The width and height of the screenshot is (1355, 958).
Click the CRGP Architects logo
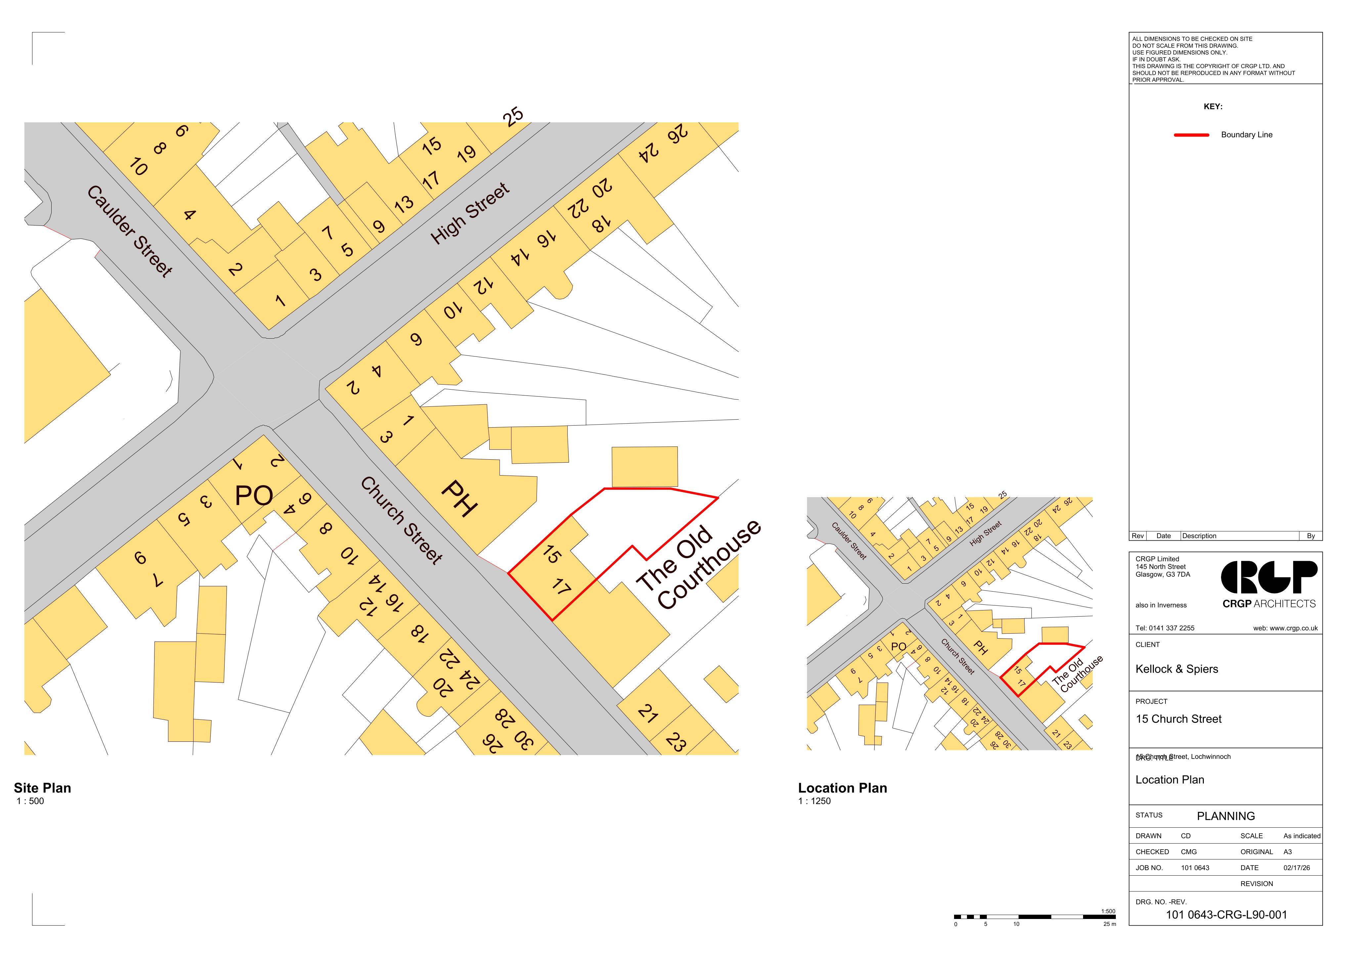click(x=1269, y=585)
